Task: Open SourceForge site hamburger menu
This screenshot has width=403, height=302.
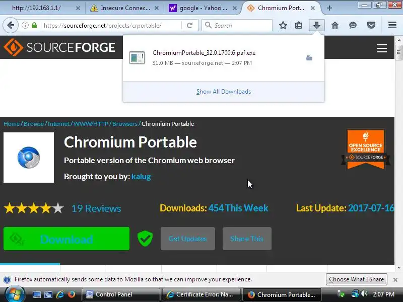Action: click(382, 48)
